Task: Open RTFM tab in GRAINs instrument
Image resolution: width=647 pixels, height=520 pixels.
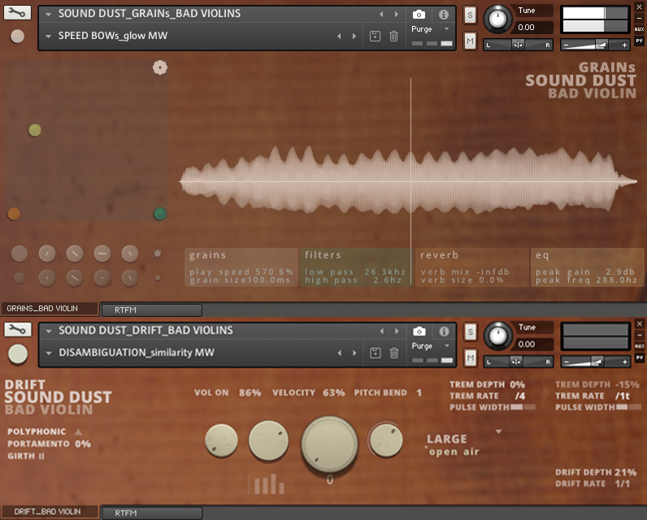Action: (151, 310)
